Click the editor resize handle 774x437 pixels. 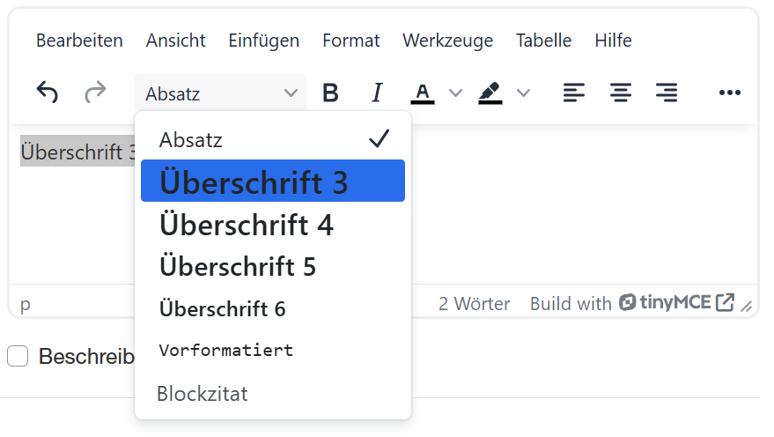pyautogui.click(x=747, y=306)
